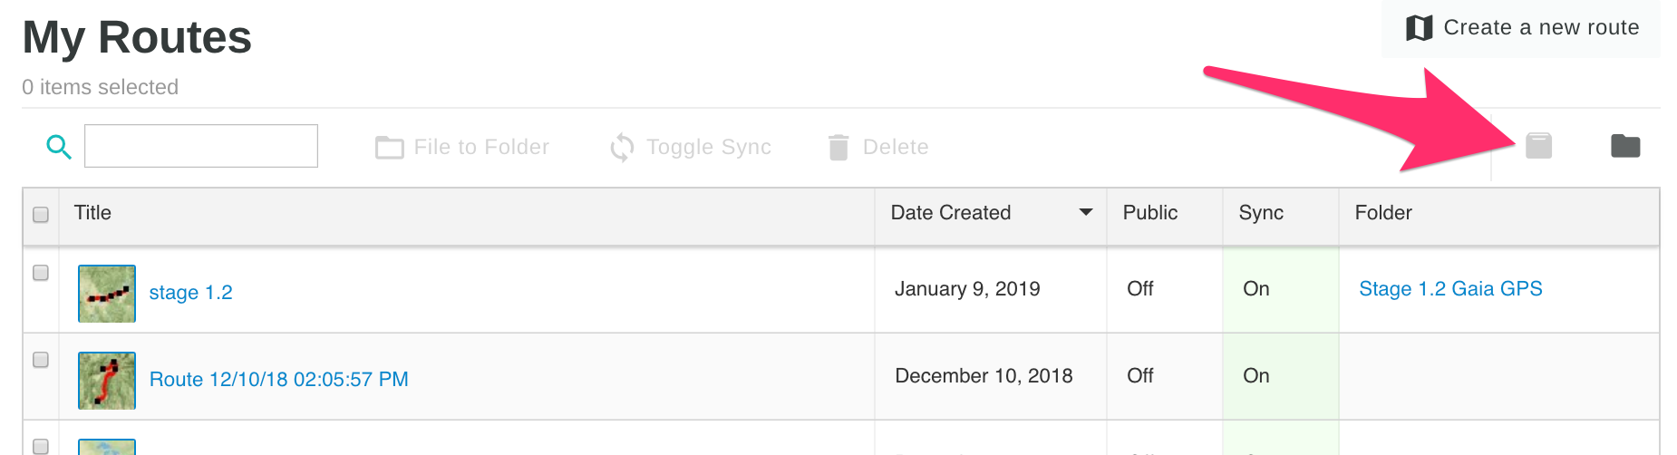The width and height of the screenshot is (1677, 455).
Task: Tick the select-all checkbox in the table header
Action: click(x=41, y=215)
